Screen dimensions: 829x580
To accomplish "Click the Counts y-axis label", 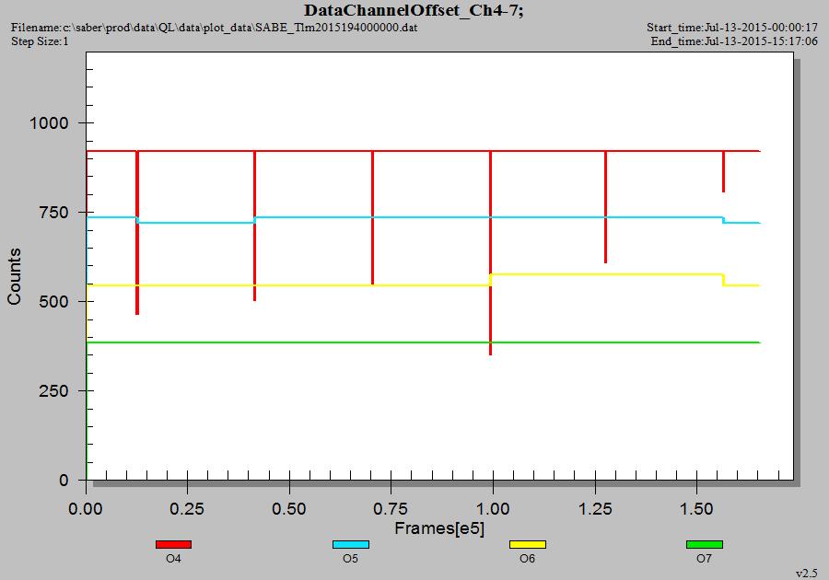I will 14,276.
